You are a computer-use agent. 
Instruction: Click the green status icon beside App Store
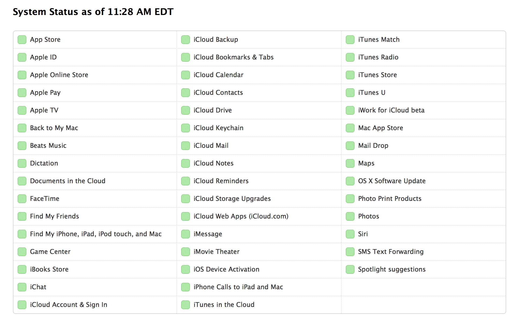click(x=22, y=40)
